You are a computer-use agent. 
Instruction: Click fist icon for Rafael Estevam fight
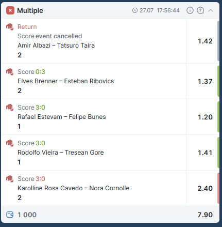(10, 108)
